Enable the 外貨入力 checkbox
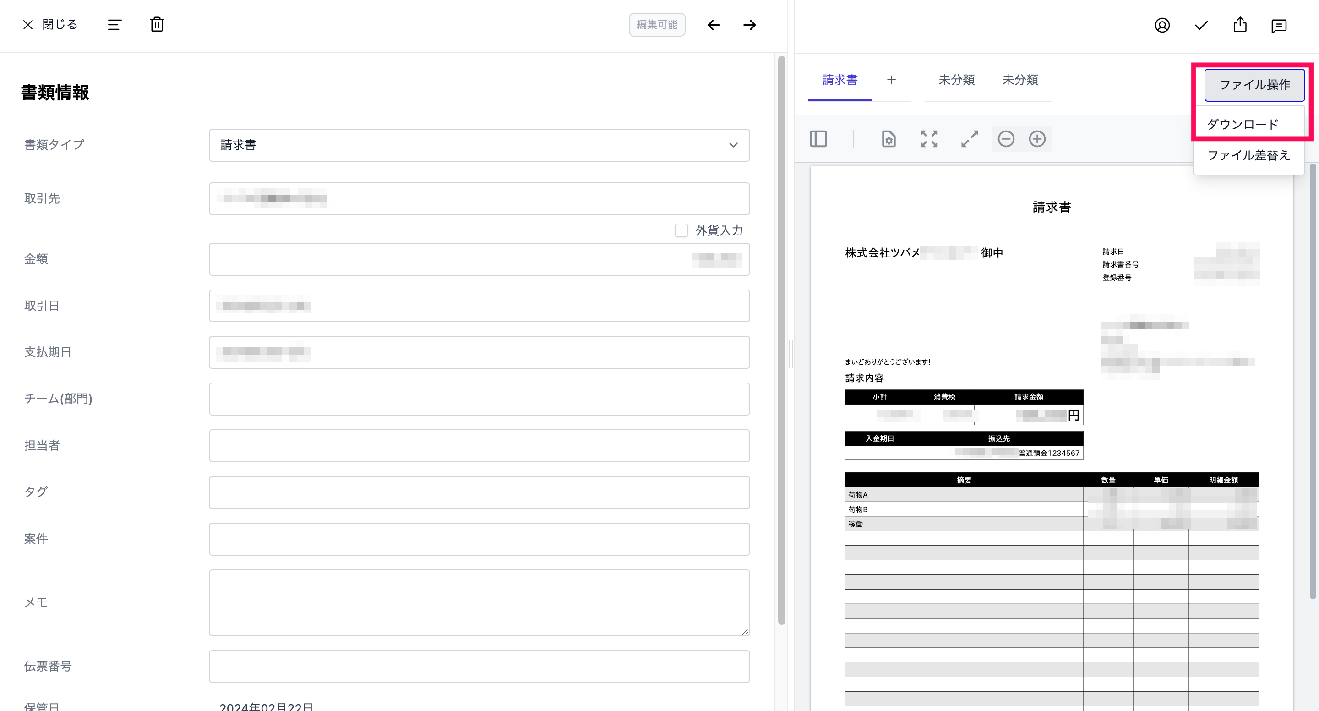The width and height of the screenshot is (1319, 711). pyautogui.click(x=681, y=230)
